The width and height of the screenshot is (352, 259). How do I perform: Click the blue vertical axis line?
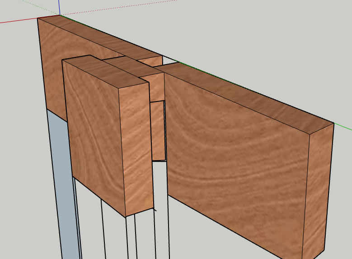point(59,7)
